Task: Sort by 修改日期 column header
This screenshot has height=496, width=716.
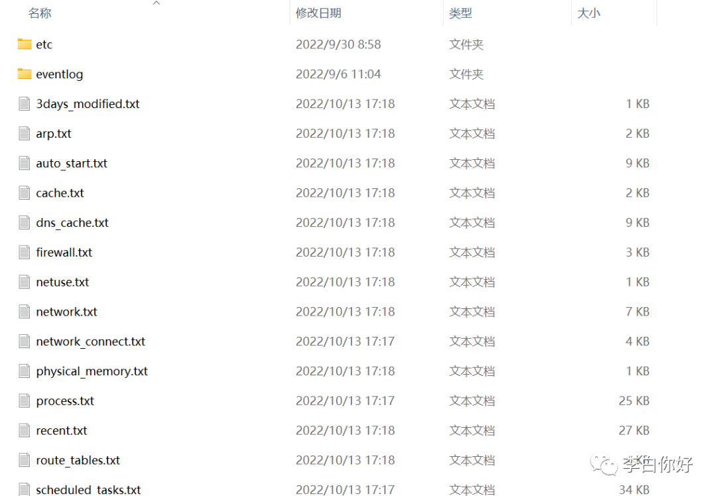Action: pos(318,13)
